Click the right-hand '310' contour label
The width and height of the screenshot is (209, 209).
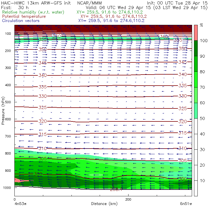(183, 148)
